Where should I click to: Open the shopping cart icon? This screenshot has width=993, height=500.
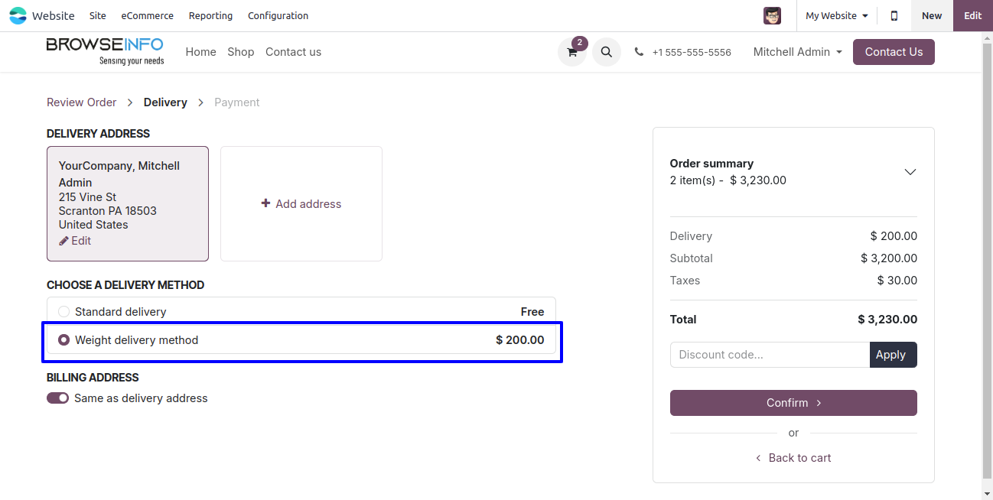pos(571,52)
